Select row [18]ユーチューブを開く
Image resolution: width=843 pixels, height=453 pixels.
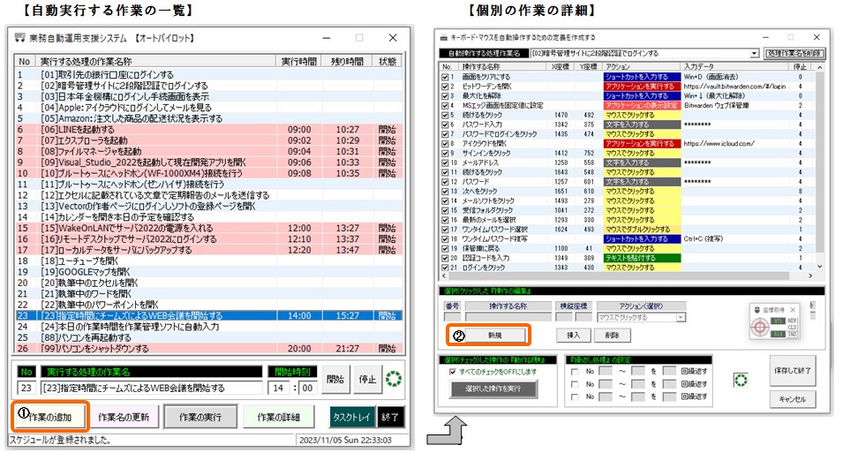[208, 260]
